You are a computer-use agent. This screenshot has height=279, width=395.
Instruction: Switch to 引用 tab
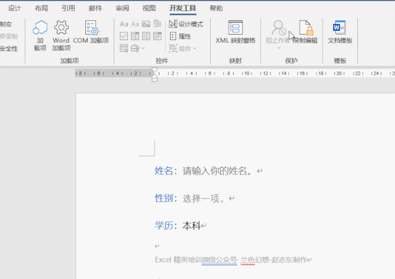point(69,8)
